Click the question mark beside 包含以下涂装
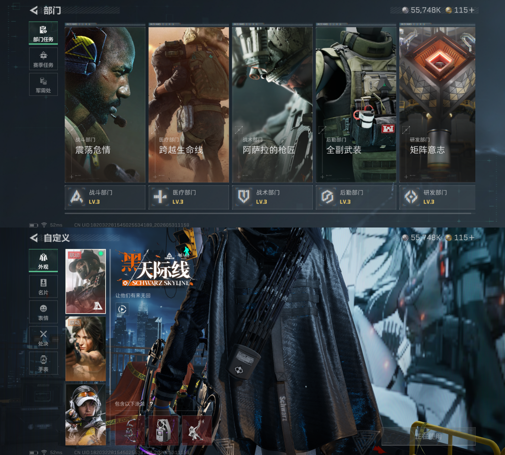Image resolution: width=505 pixels, height=455 pixels. click(x=151, y=404)
